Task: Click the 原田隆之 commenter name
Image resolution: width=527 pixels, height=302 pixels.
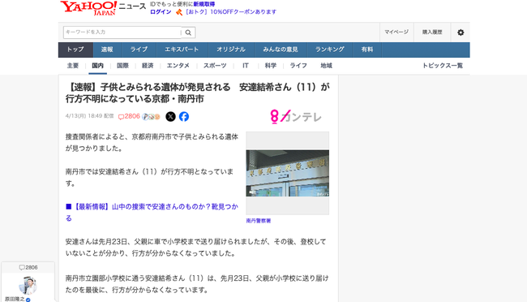Action: click(15, 299)
